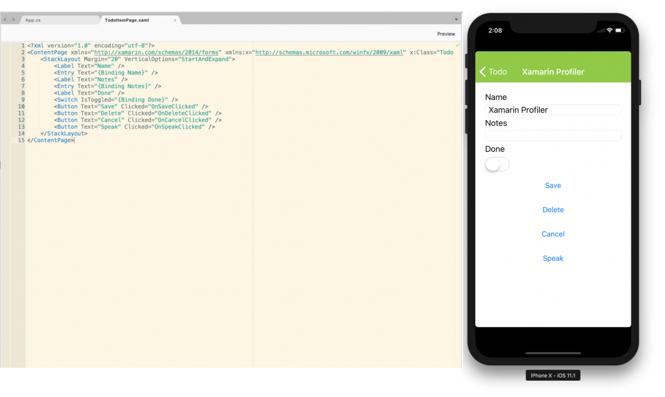This screenshot has height=397, width=665.
Task: Open the schemas.microsoft.com winfx link
Action: 329,53
